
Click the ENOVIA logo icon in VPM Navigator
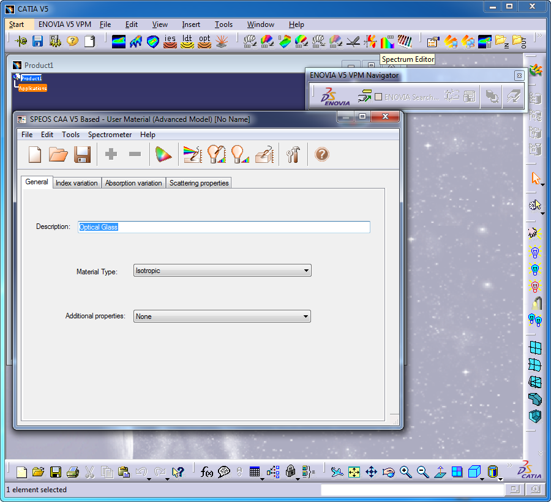(335, 96)
